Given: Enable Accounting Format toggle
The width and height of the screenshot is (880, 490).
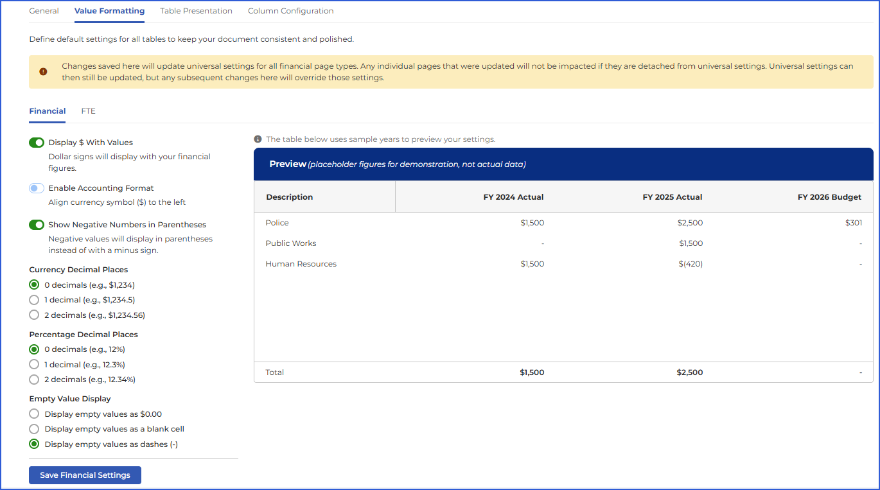Looking at the screenshot, I should [x=37, y=188].
